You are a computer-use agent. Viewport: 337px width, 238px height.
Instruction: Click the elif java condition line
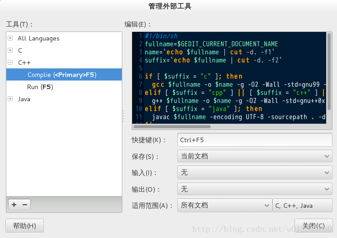(203, 109)
